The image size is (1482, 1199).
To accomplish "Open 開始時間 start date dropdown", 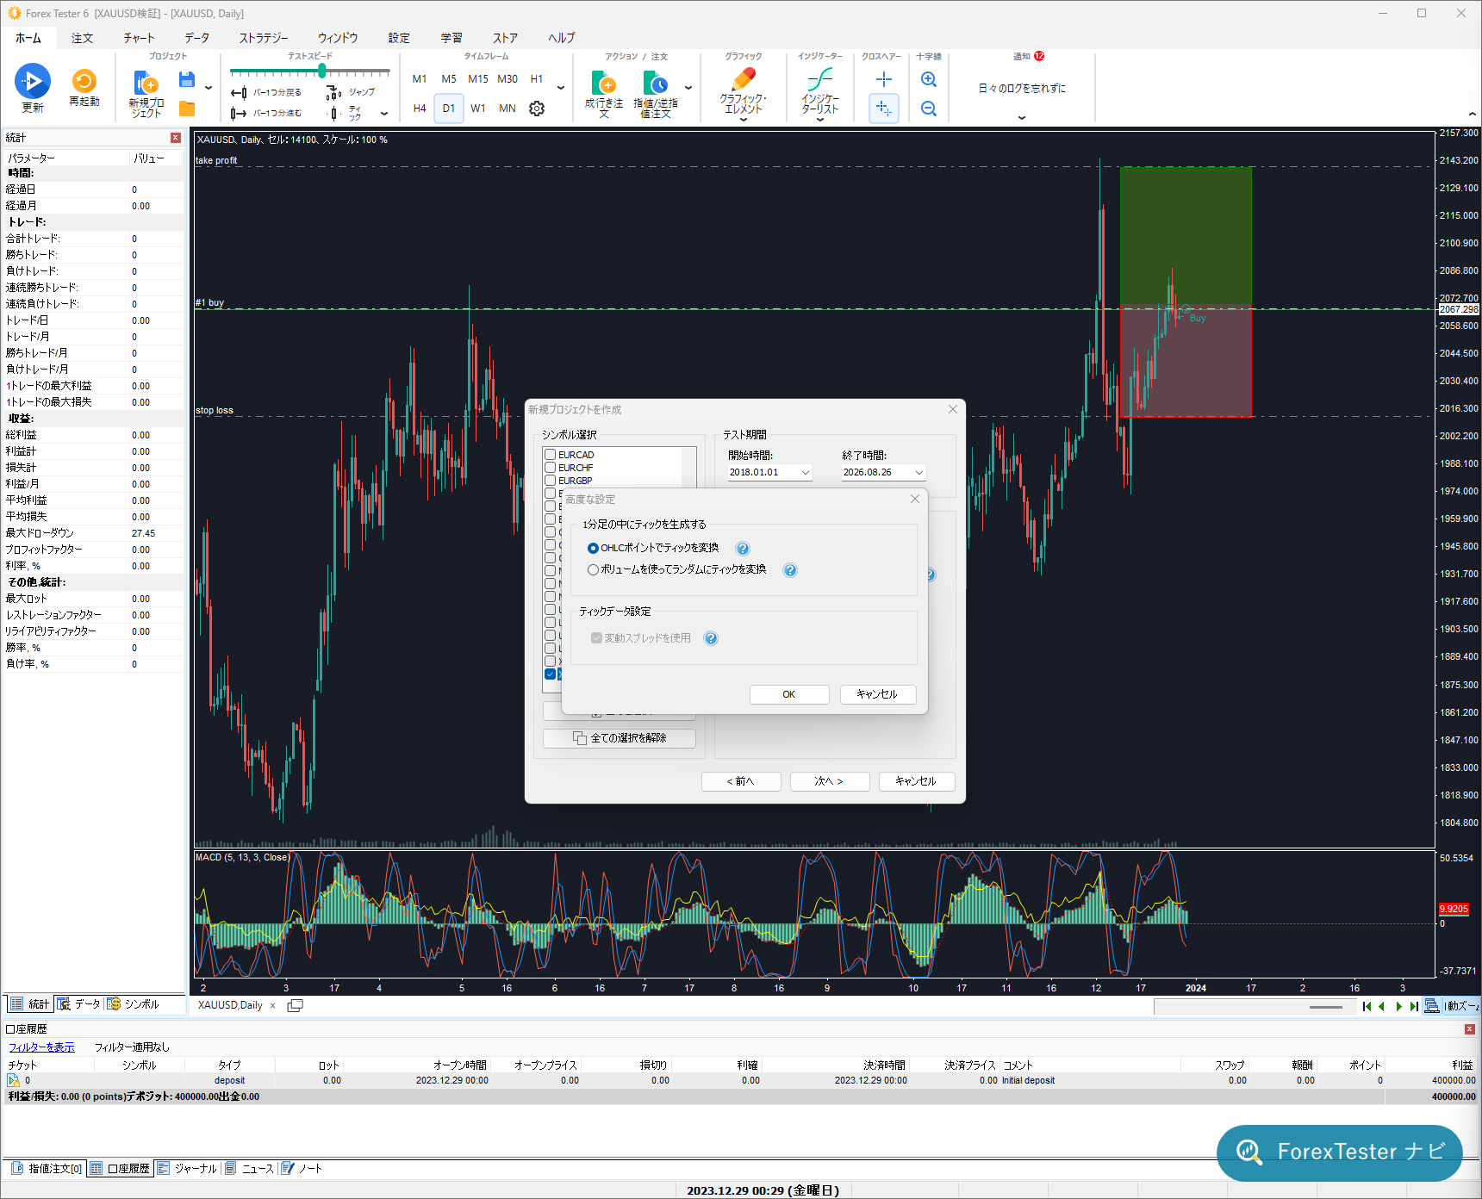I will 806,473.
